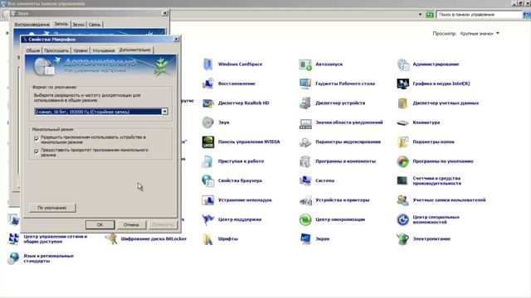Open the Диспетчер устройств icon

pos(305,103)
